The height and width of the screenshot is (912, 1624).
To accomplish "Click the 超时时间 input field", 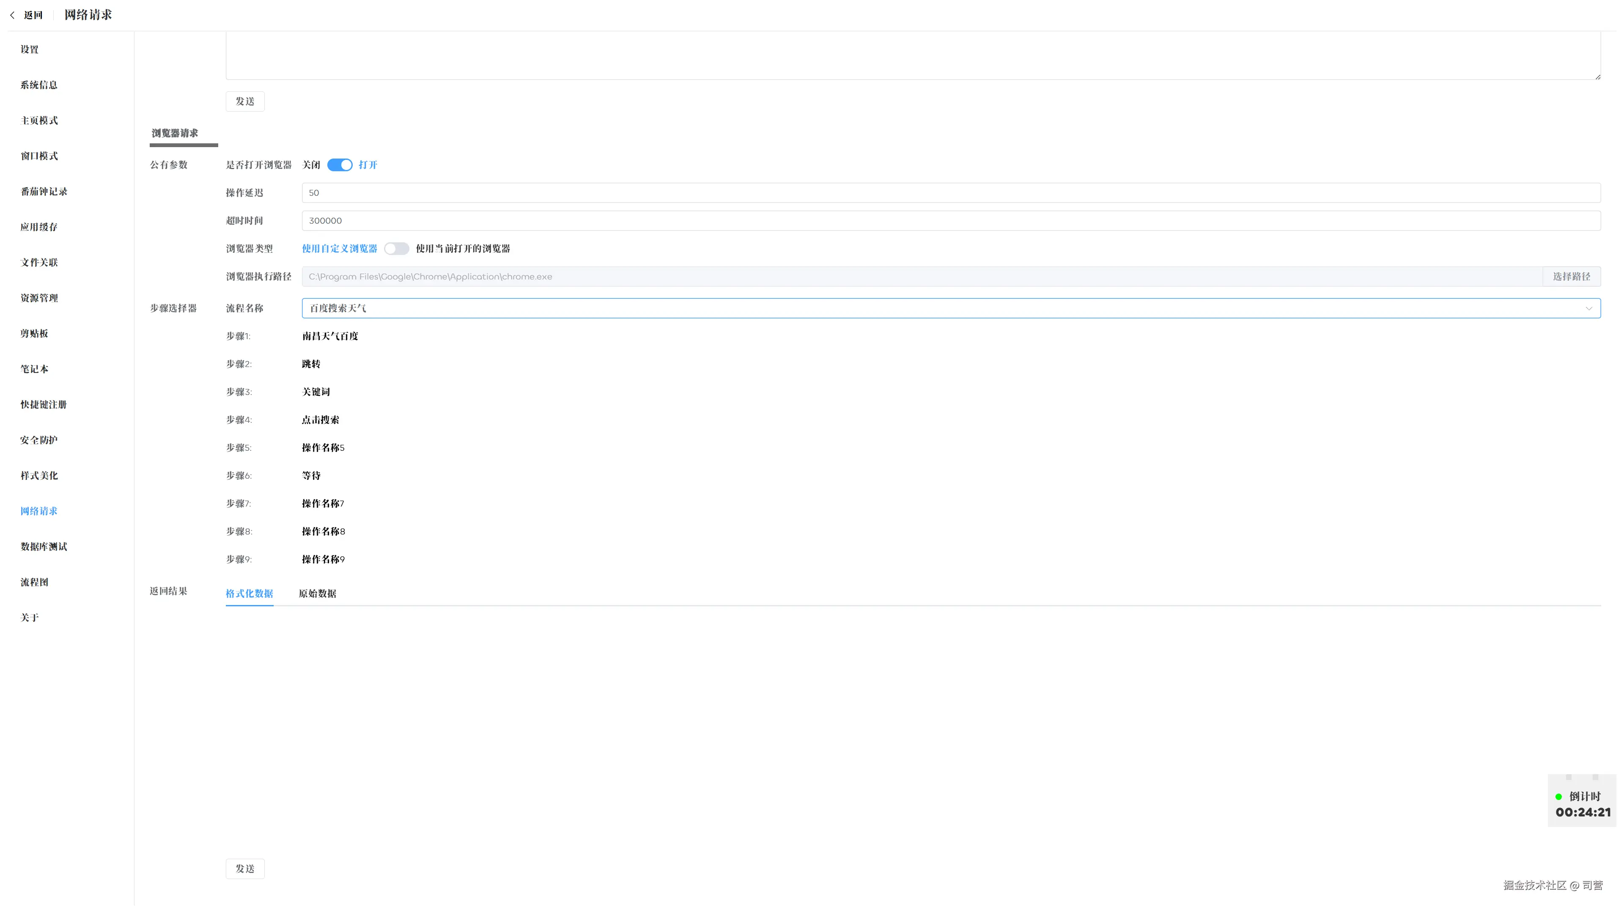I will click(x=950, y=221).
